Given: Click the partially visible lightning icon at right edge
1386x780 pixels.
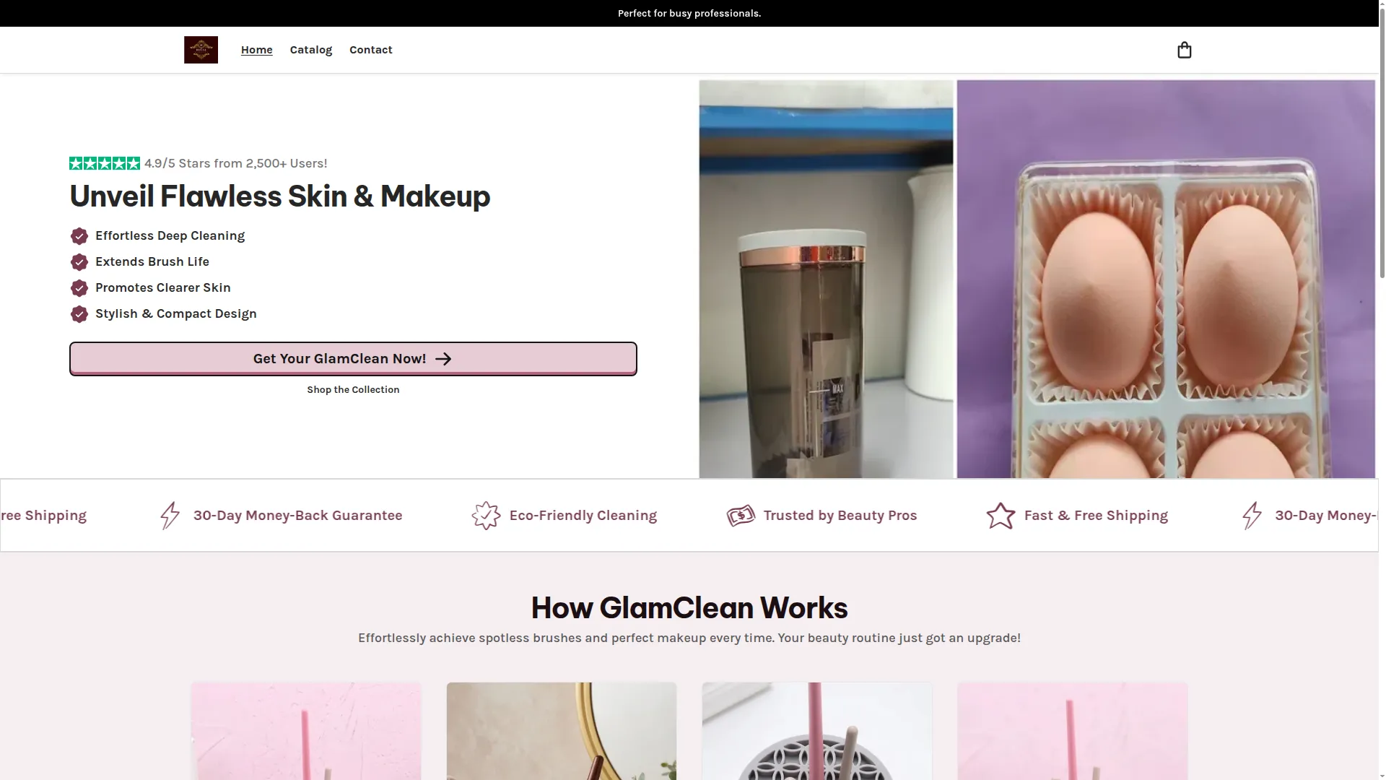Looking at the screenshot, I should (1252, 516).
